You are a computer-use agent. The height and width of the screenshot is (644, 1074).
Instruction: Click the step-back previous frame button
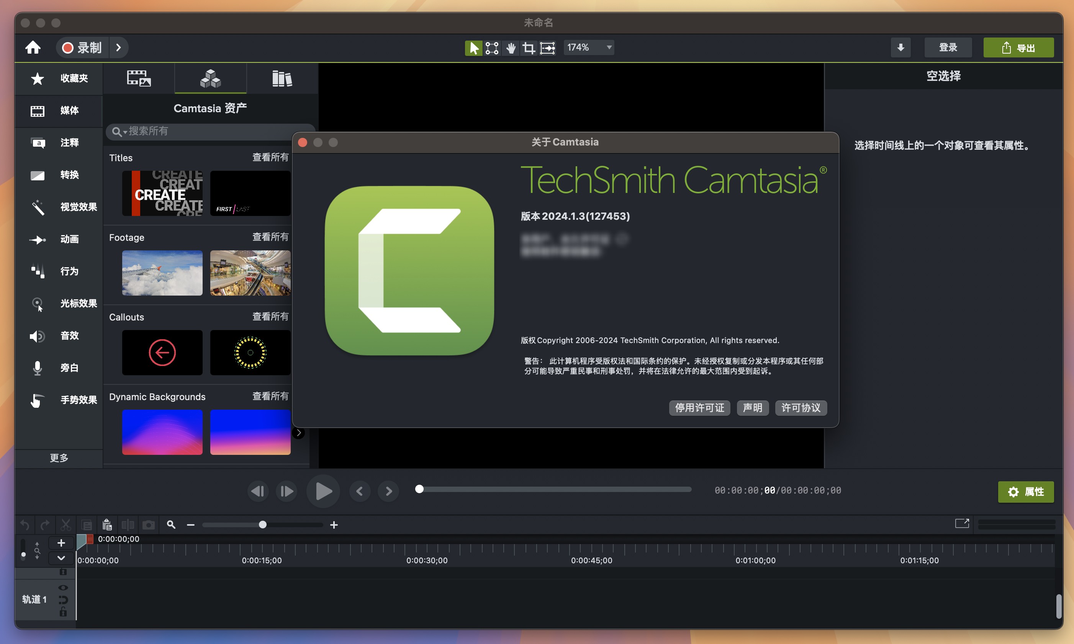258,491
